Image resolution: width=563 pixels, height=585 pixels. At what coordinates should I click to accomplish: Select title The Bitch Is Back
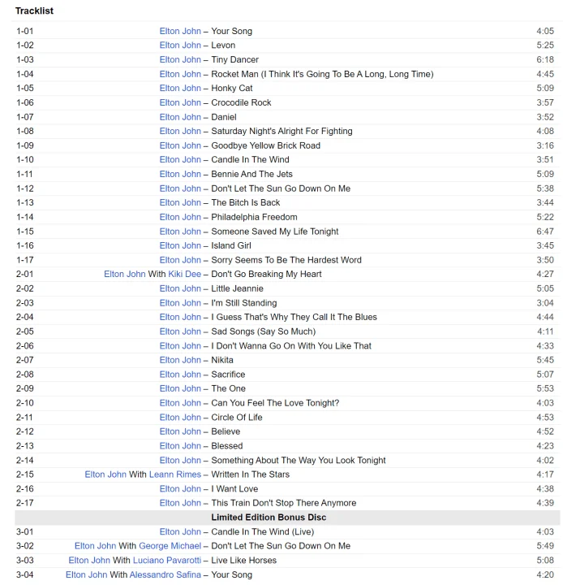tap(246, 202)
